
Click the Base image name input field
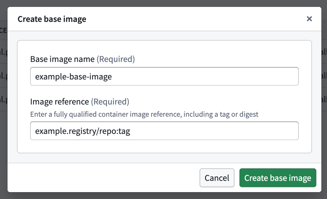coord(164,76)
